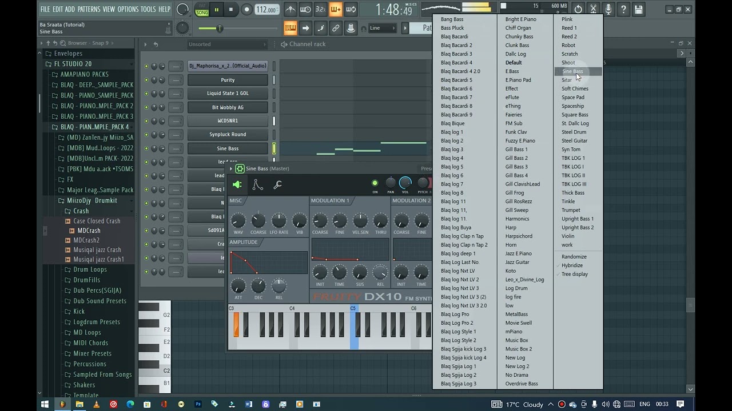732x411 pixels.
Task: Collapse the MiizoDjy Drumkit folder
Action: [91, 200]
